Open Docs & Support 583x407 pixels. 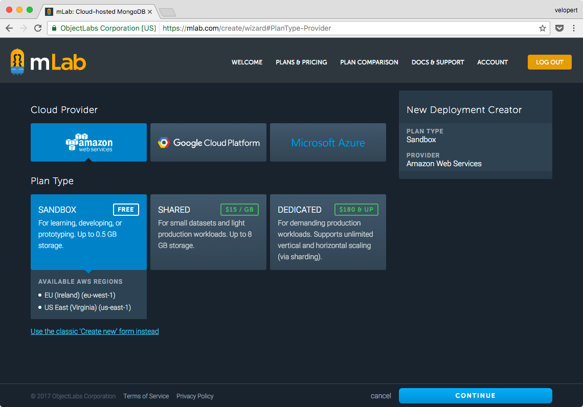pyautogui.click(x=438, y=62)
